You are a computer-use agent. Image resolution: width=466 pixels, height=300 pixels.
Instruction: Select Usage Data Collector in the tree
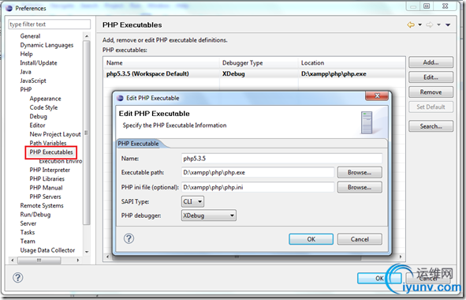pos(47,250)
